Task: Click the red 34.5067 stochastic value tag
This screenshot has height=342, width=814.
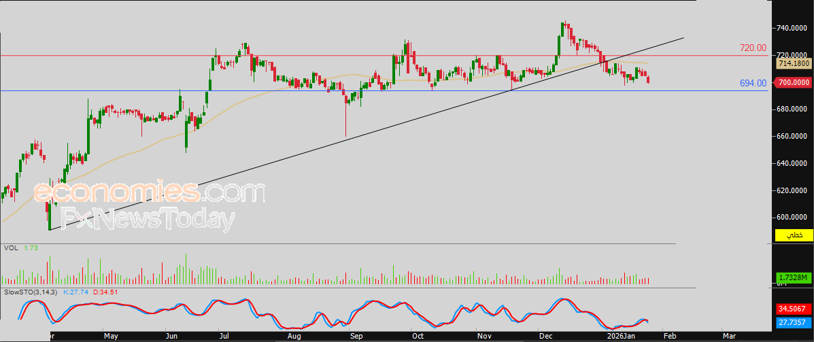Action: pyautogui.click(x=794, y=308)
